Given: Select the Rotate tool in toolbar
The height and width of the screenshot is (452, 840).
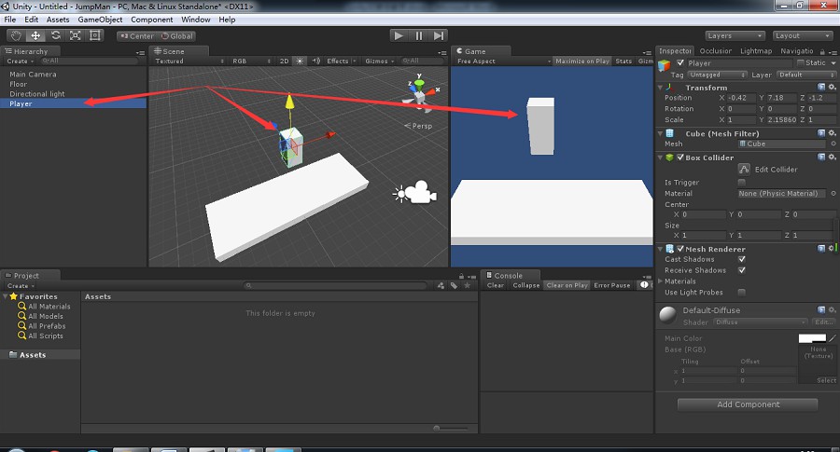Looking at the screenshot, I should [55, 35].
